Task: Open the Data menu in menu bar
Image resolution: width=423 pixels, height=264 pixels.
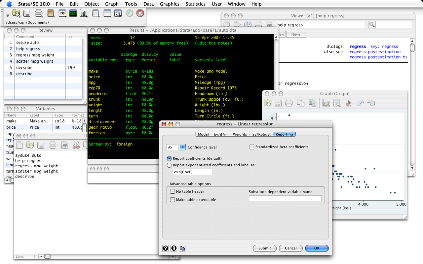Action: [x=148, y=4]
